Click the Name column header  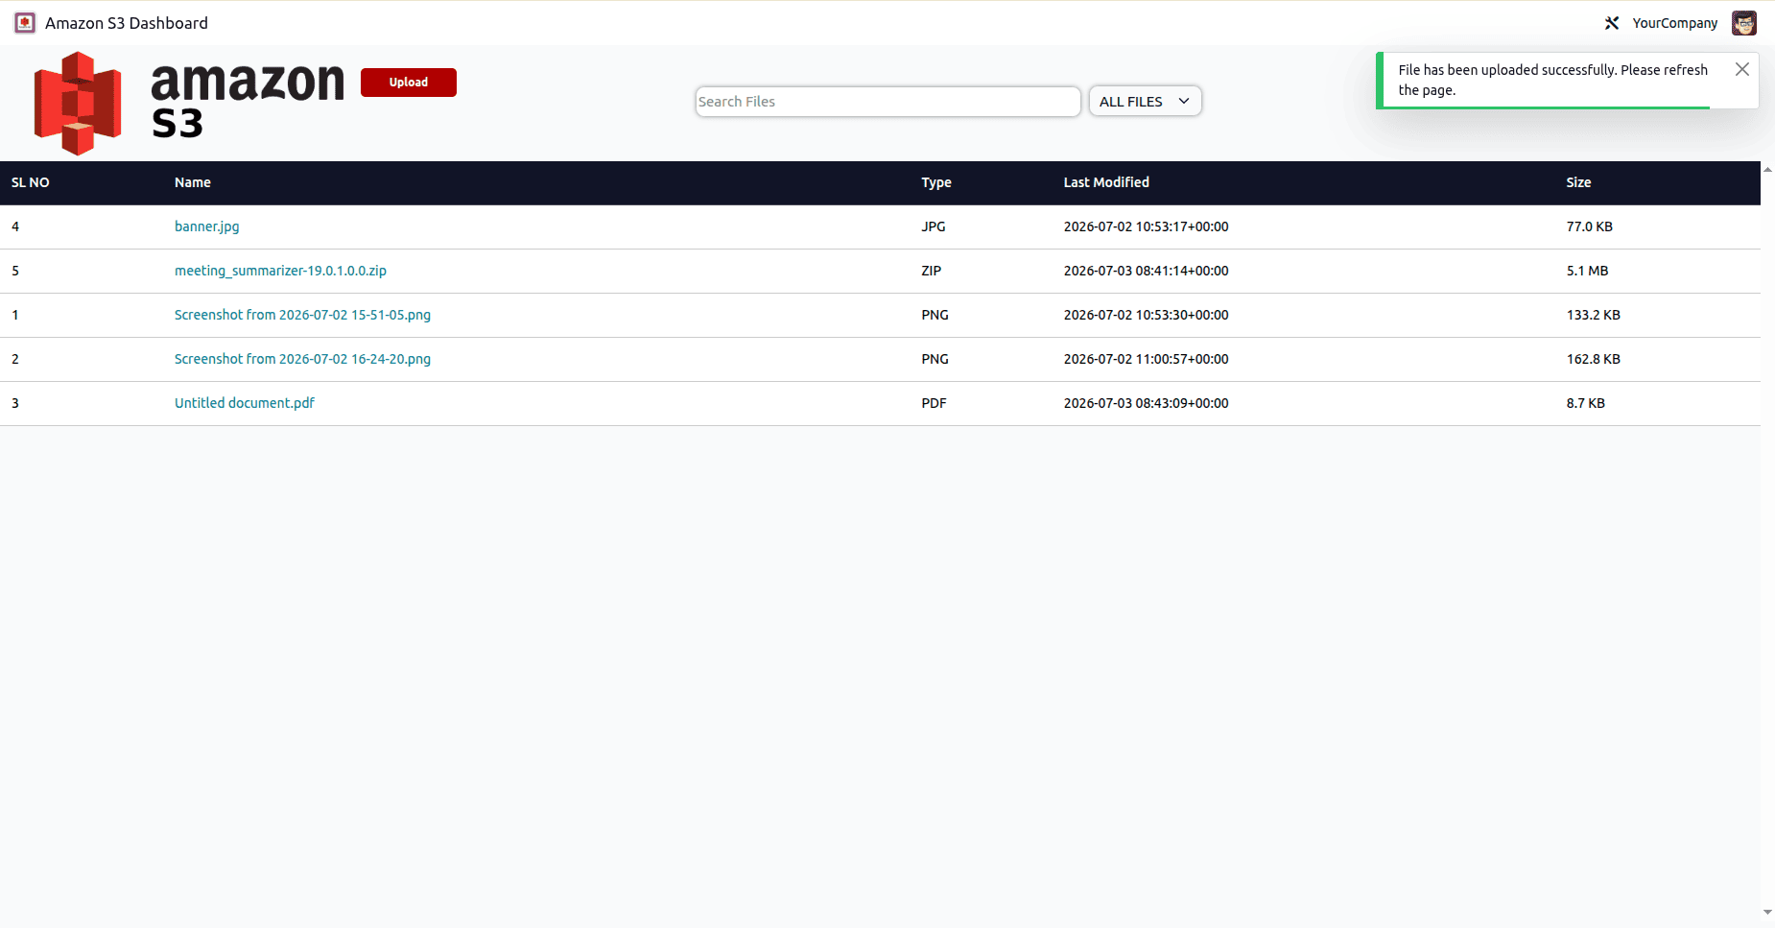pyautogui.click(x=193, y=182)
